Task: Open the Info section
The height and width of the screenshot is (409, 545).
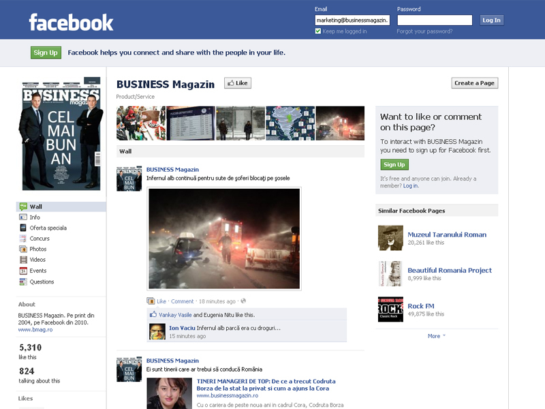Action: point(35,217)
